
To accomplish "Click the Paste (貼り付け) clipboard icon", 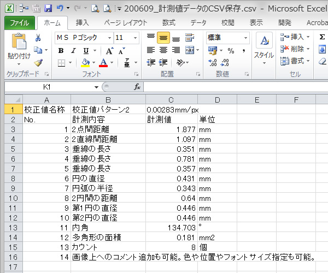I will [x=19, y=41].
